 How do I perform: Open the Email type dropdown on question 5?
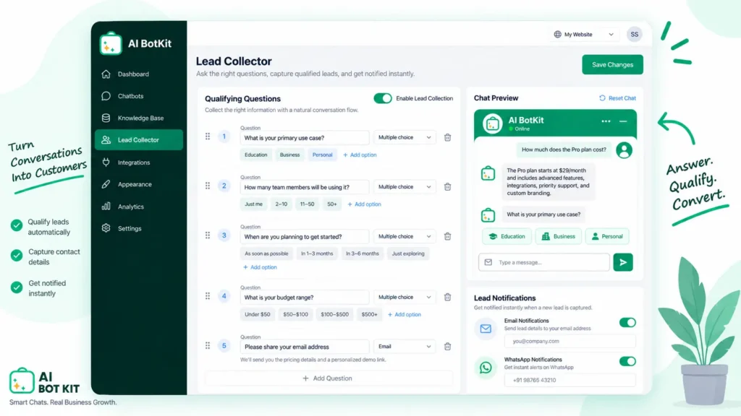pyautogui.click(x=404, y=347)
